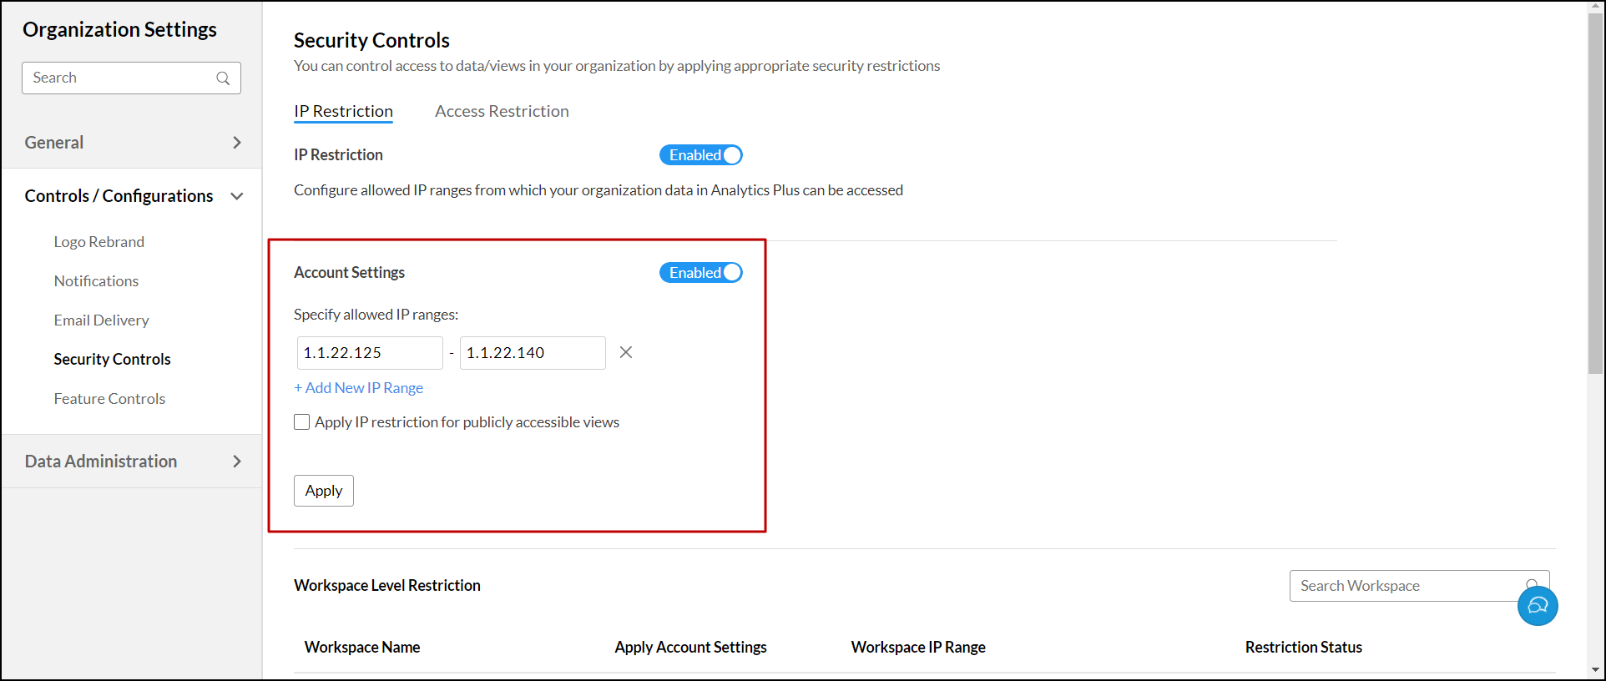Click the search magnifier icon in sidebar

tap(223, 78)
